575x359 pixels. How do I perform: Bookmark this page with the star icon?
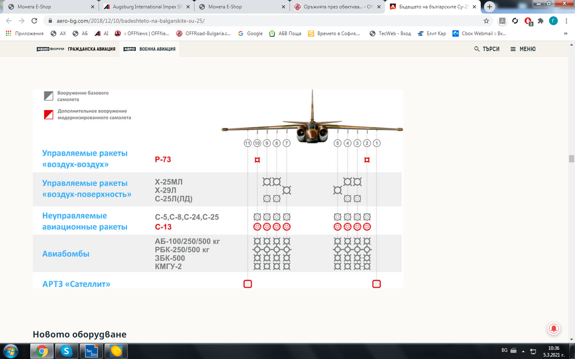click(x=486, y=21)
